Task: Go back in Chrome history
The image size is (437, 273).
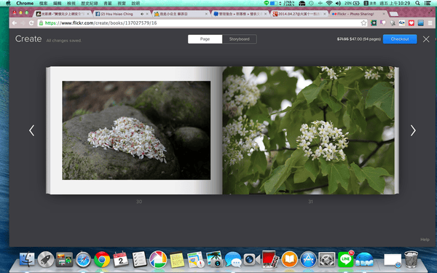Action: point(15,23)
